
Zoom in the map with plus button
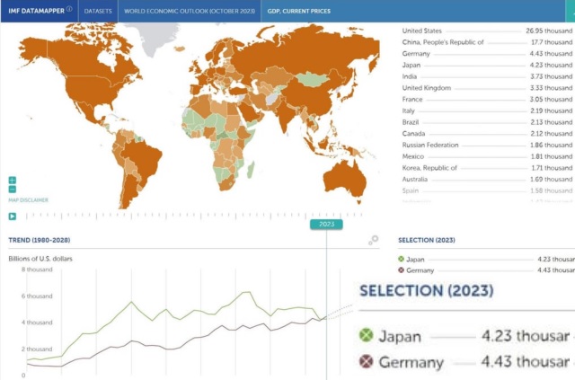point(13,180)
